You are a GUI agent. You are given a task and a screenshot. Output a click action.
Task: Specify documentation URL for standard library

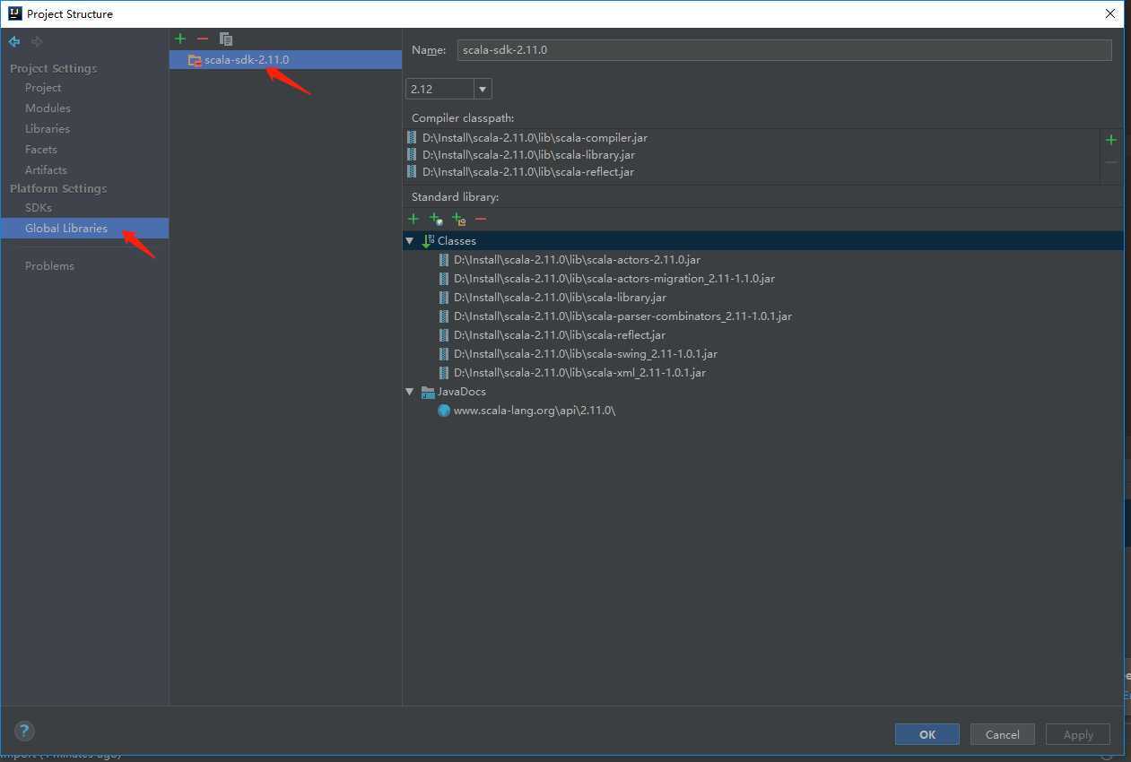[x=436, y=219]
